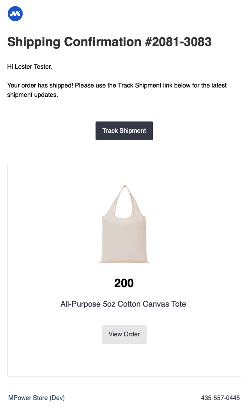
Task: Click the "(Dev)" text in the footer
Action: pyautogui.click(x=57, y=398)
